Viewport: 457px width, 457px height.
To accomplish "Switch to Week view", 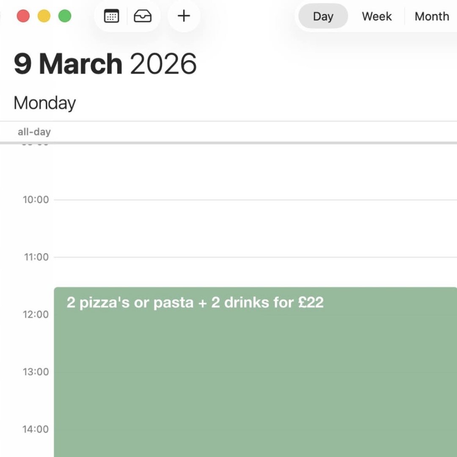I will 377,17.
